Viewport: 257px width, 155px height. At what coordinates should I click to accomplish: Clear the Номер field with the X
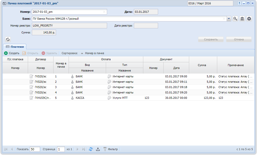pyautogui.click(x=104, y=12)
